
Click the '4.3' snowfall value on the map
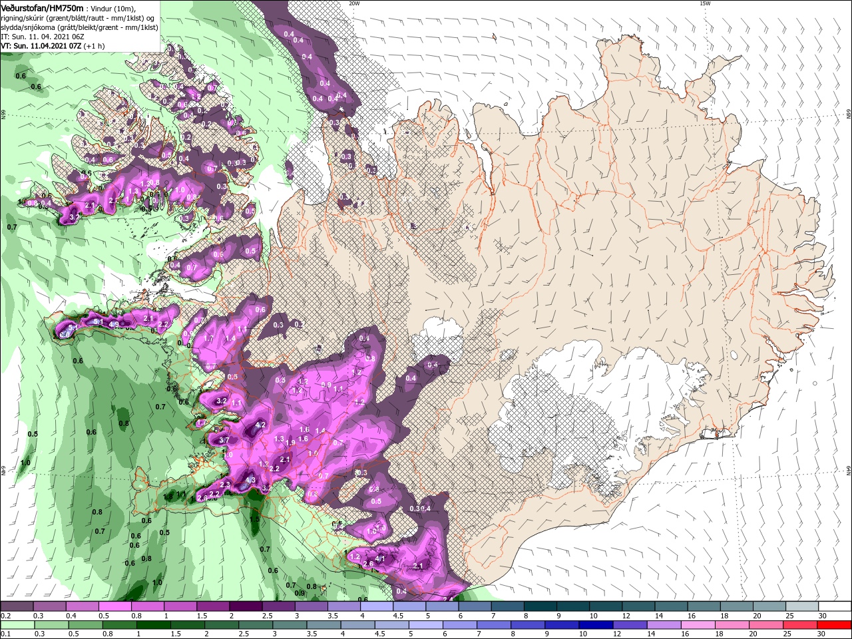point(251,479)
